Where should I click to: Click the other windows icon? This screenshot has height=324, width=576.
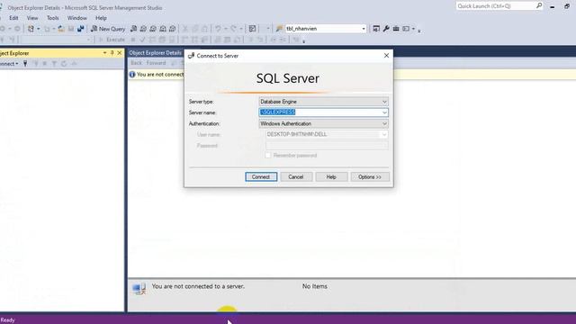[x=406, y=29]
